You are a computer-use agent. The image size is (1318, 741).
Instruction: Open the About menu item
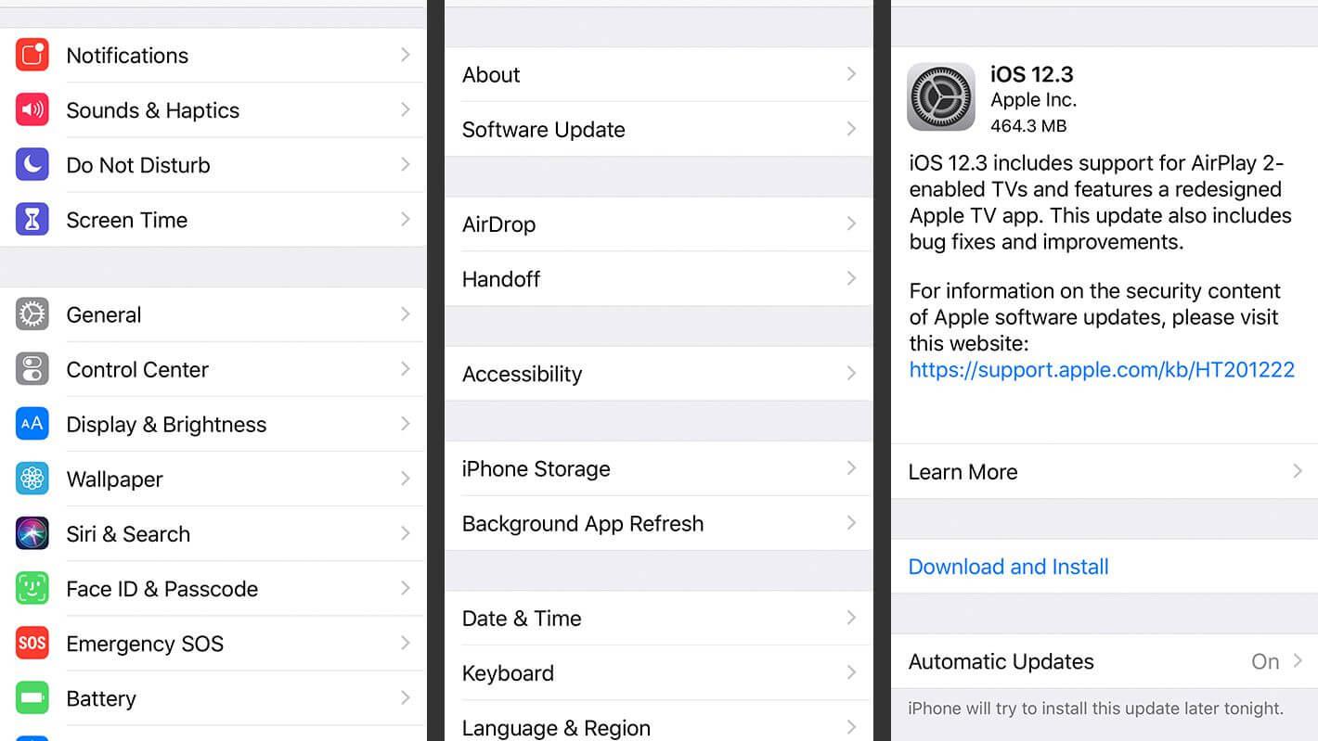click(492, 75)
